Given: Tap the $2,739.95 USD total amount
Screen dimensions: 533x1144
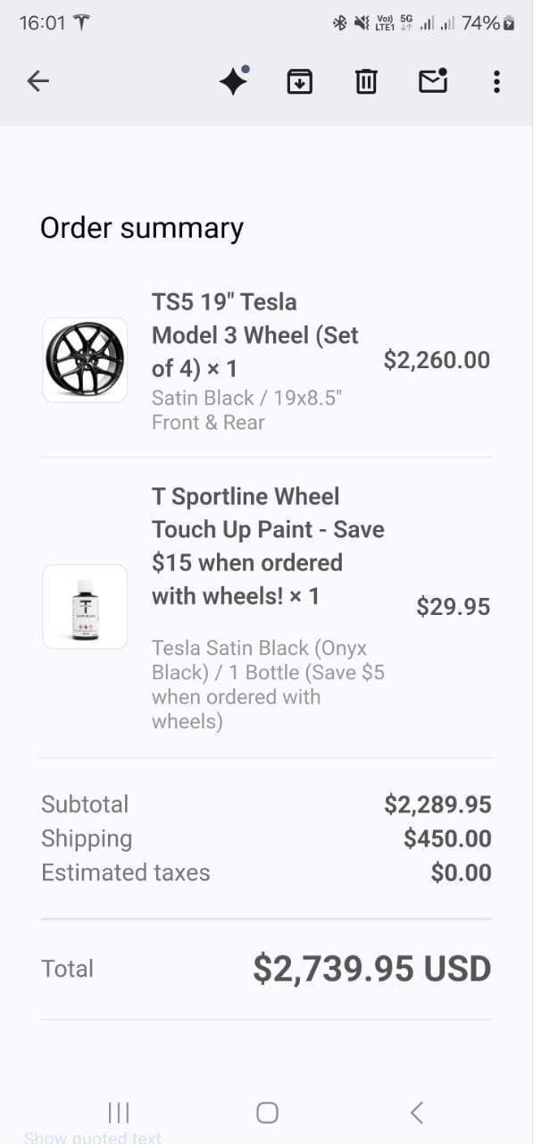Looking at the screenshot, I should pos(372,969).
